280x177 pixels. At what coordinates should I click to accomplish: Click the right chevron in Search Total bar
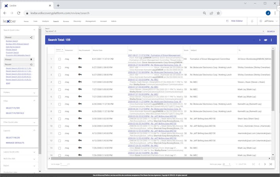(x=260, y=40)
